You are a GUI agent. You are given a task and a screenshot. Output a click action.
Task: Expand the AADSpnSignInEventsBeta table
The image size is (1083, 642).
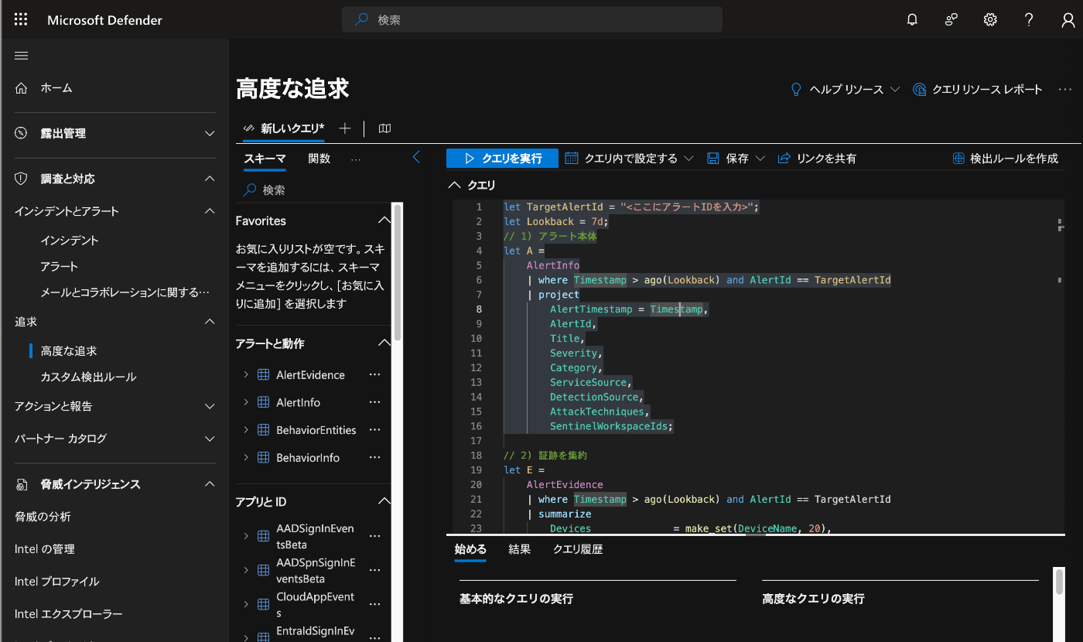tap(246, 570)
